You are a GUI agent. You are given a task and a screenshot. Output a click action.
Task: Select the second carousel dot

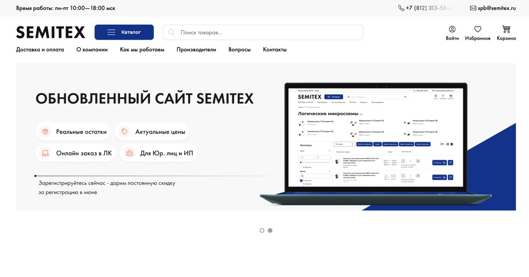(270, 230)
